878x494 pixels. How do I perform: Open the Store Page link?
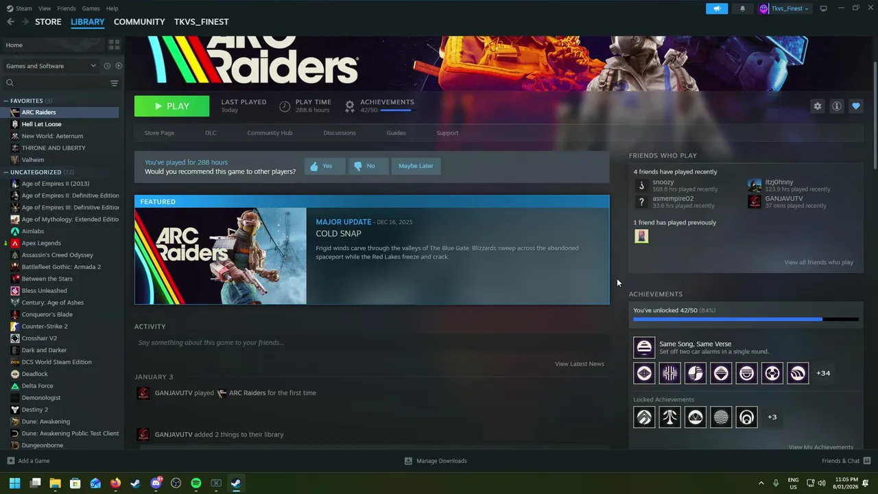159,133
